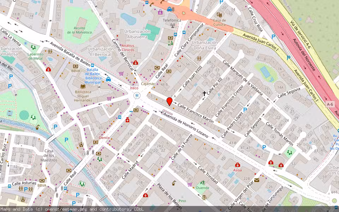Click the bank icon above BBVA near Calle Asturias
The image size is (339, 212).
pos(42,181)
